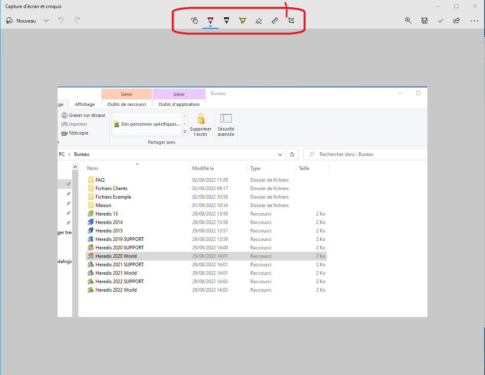Click the Nouveau capture button
This screenshot has width=485, height=375.
point(21,21)
